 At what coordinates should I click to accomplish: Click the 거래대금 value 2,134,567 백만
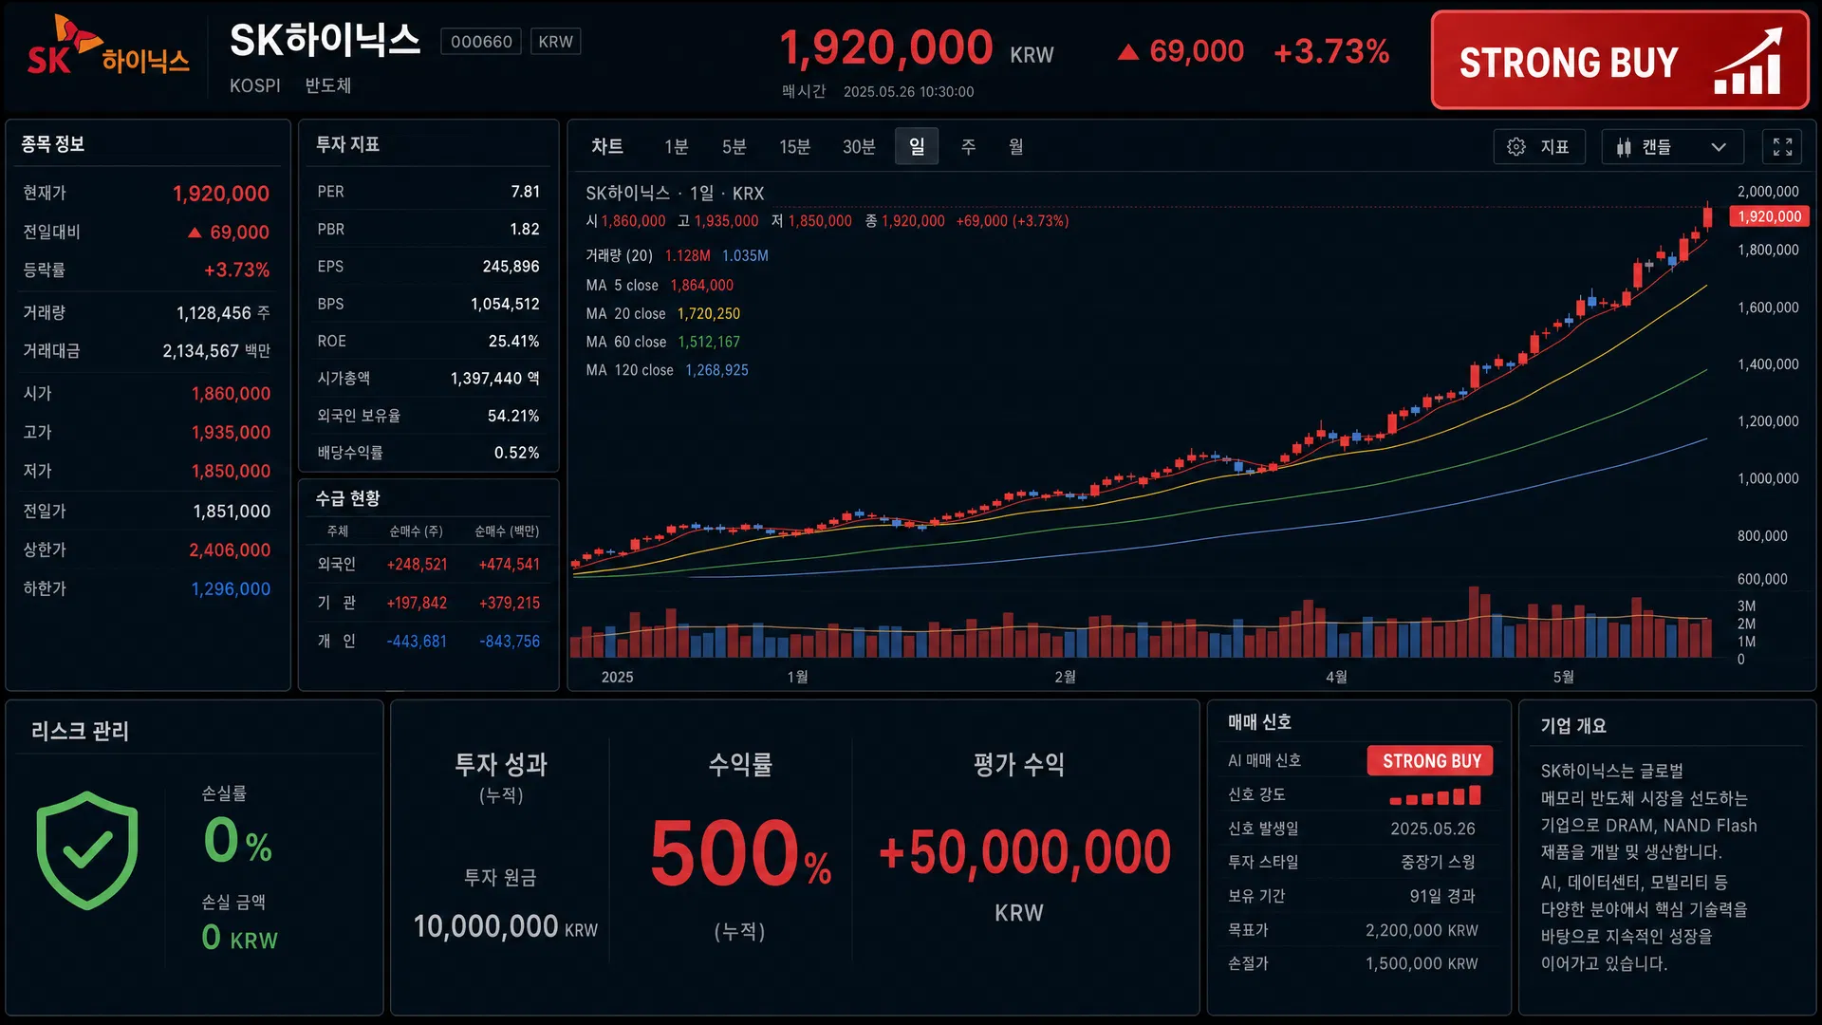216,351
